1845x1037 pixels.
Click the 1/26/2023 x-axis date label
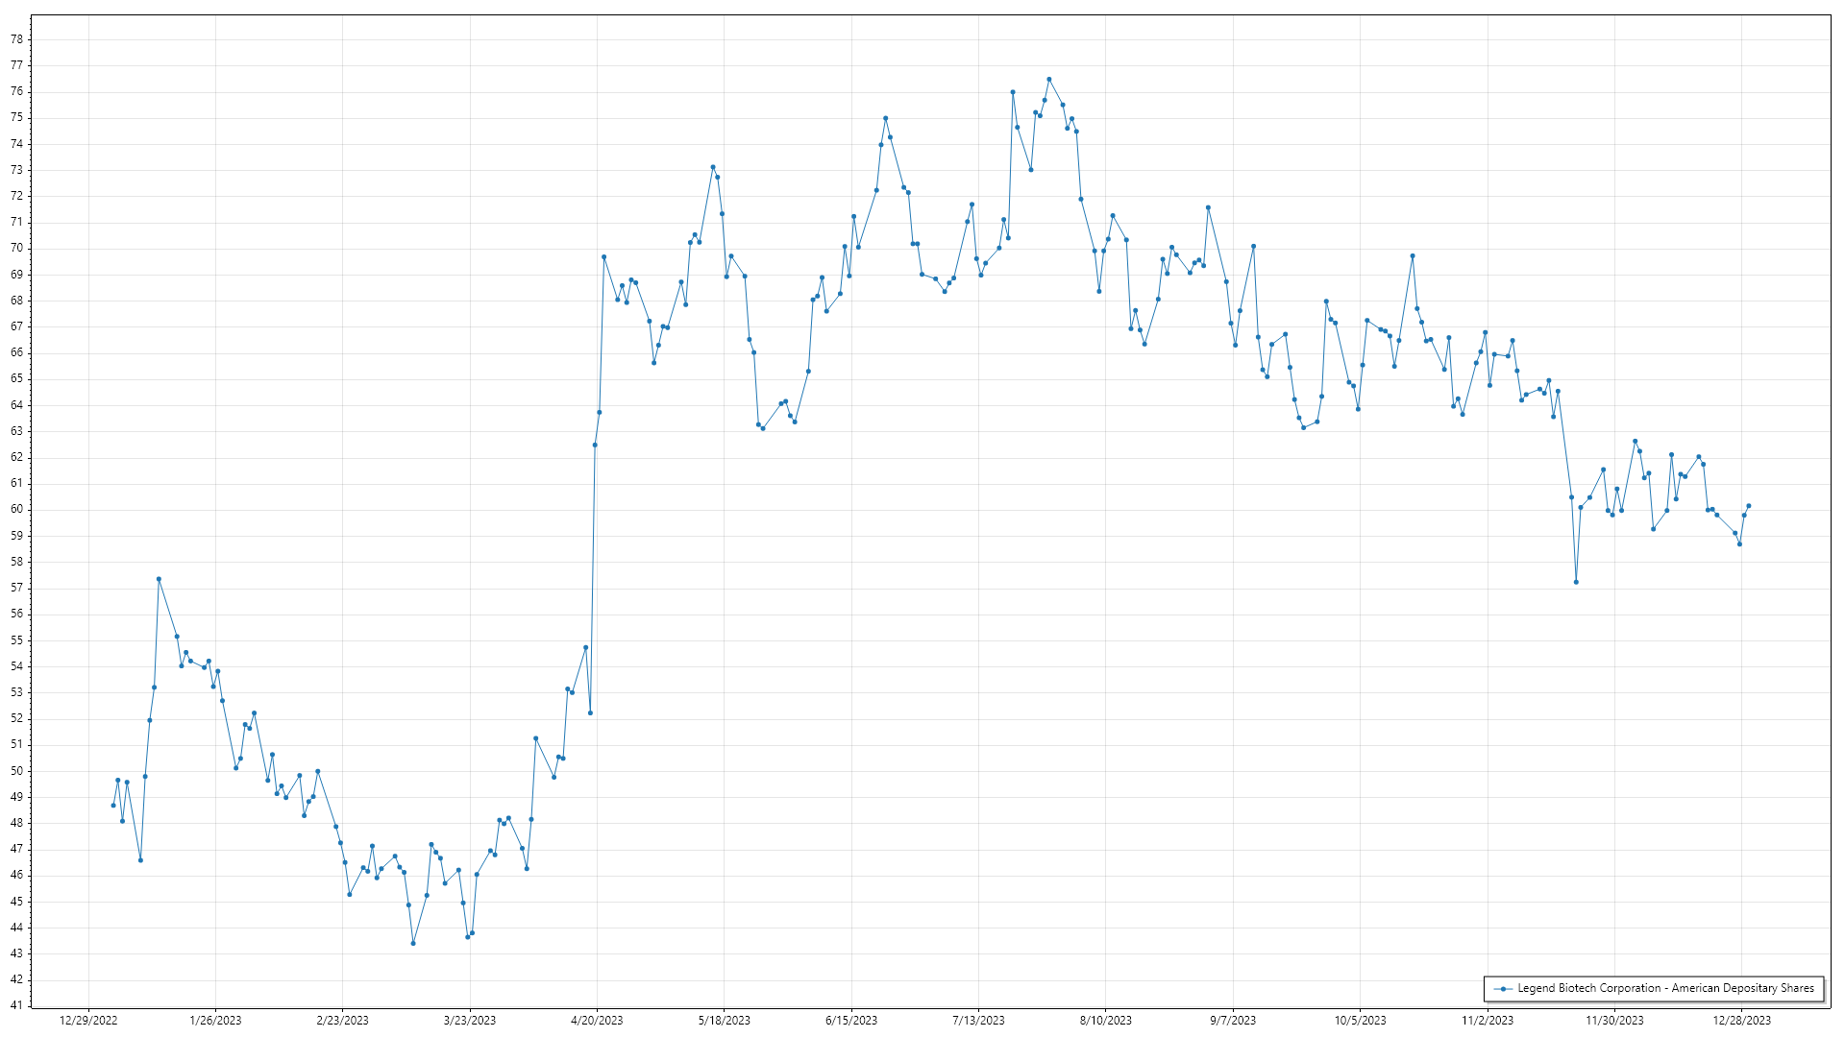[215, 1021]
